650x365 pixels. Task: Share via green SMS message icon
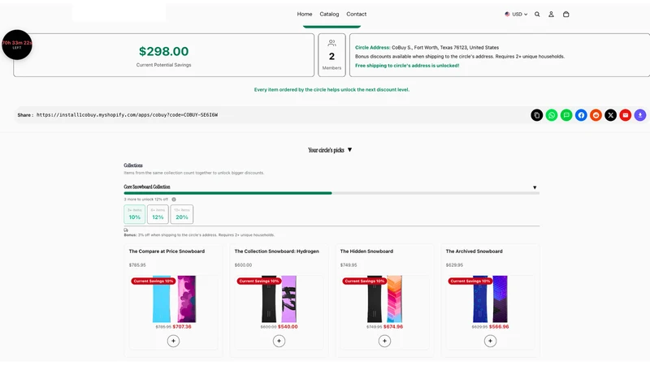coord(566,115)
